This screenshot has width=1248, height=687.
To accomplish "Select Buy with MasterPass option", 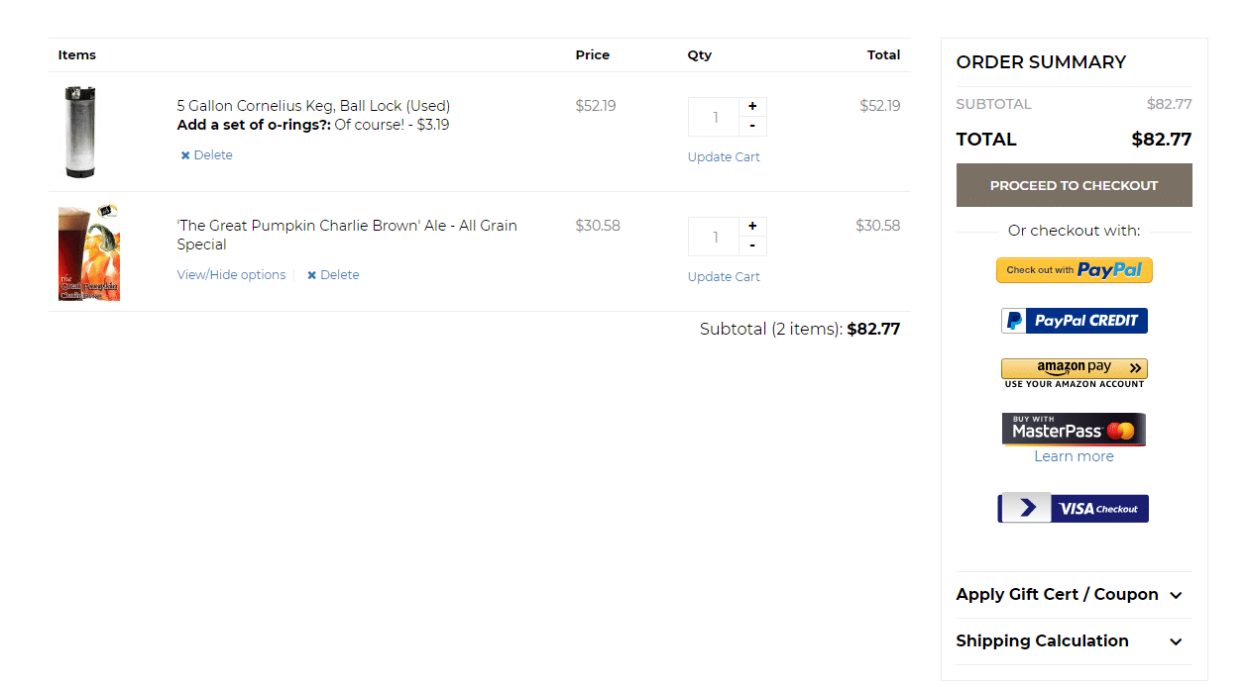I will pos(1074,430).
